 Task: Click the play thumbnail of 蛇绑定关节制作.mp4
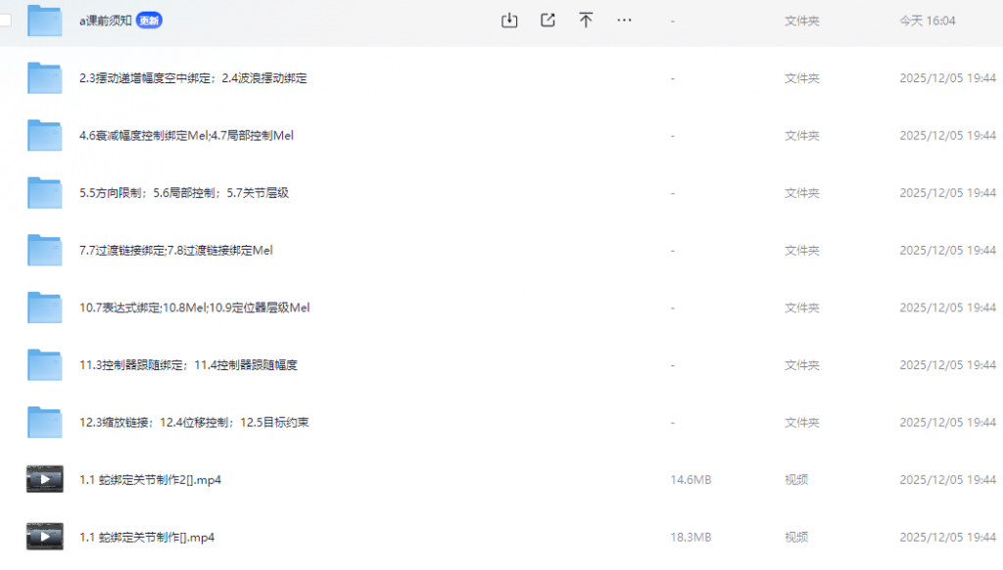tap(43, 537)
